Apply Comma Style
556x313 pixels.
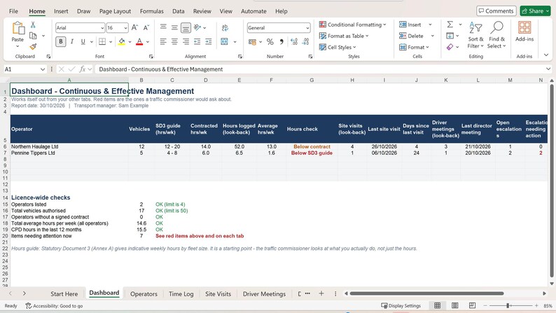point(282,42)
